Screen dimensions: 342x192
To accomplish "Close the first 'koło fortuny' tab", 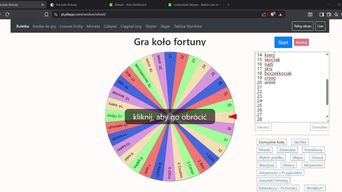I will tap(42, 5).
